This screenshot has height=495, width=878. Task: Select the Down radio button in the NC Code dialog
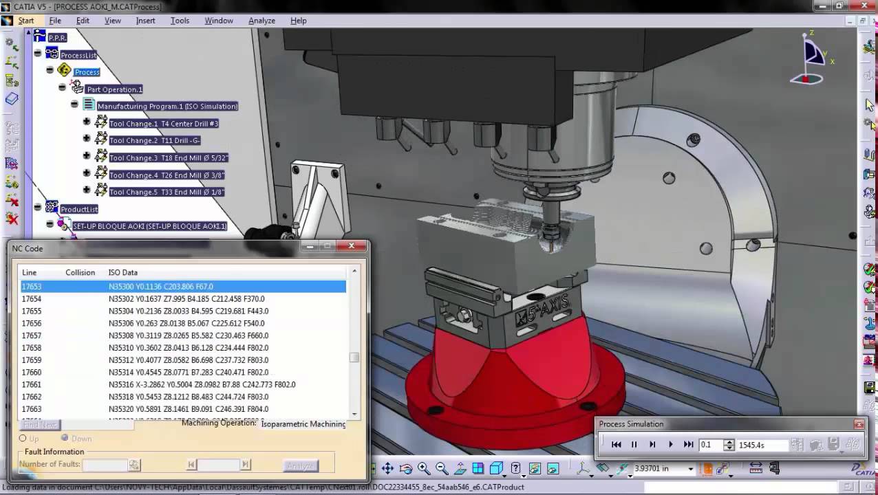pyautogui.click(x=65, y=438)
